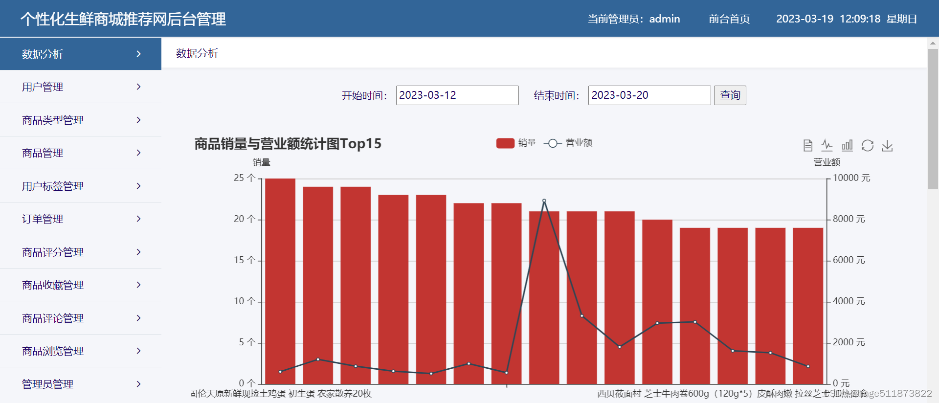The width and height of the screenshot is (939, 403).
Task: Click the peak 营业额 line point
Action: pyautogui.click(x=544, y=201)
